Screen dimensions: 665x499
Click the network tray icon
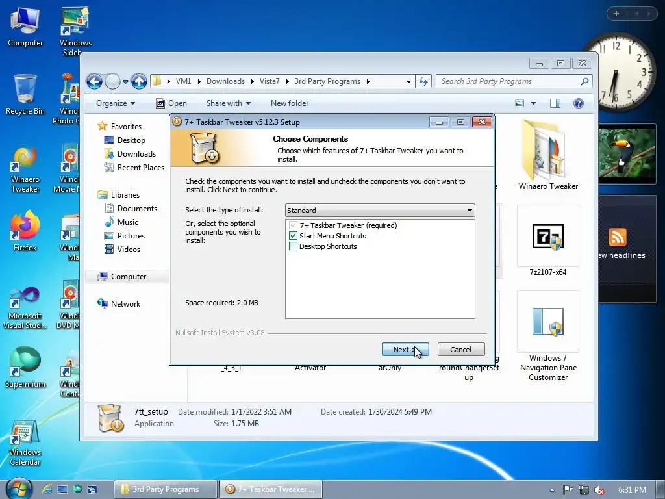584,490
